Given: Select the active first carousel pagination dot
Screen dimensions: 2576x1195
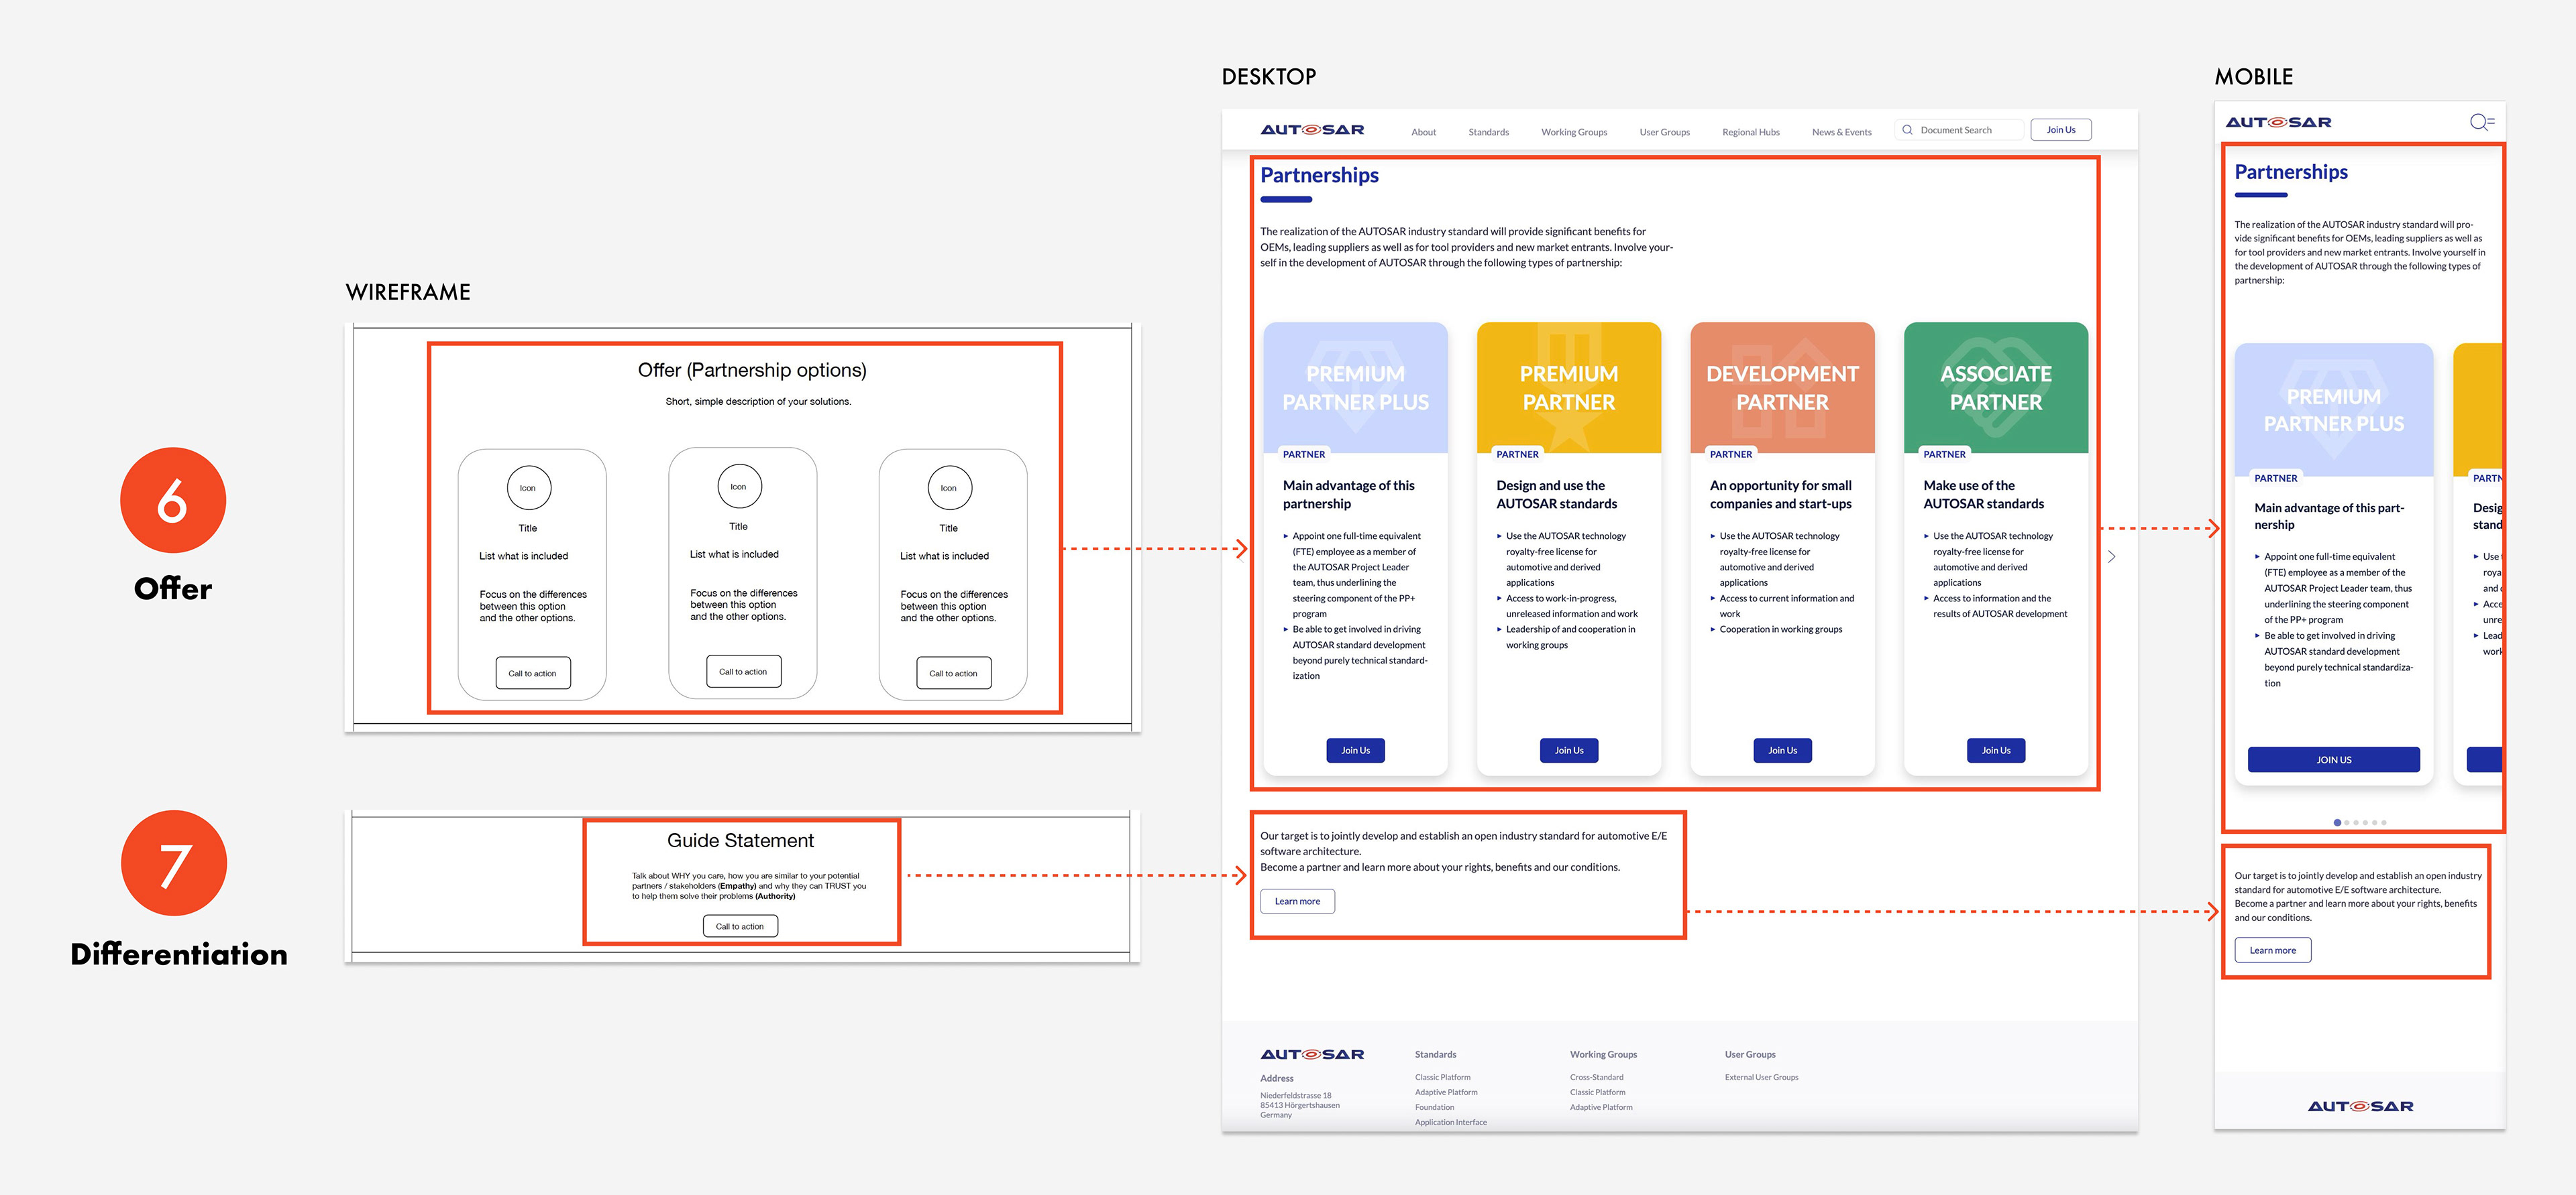Looking at the screenshot, I should coord(2337,822).
